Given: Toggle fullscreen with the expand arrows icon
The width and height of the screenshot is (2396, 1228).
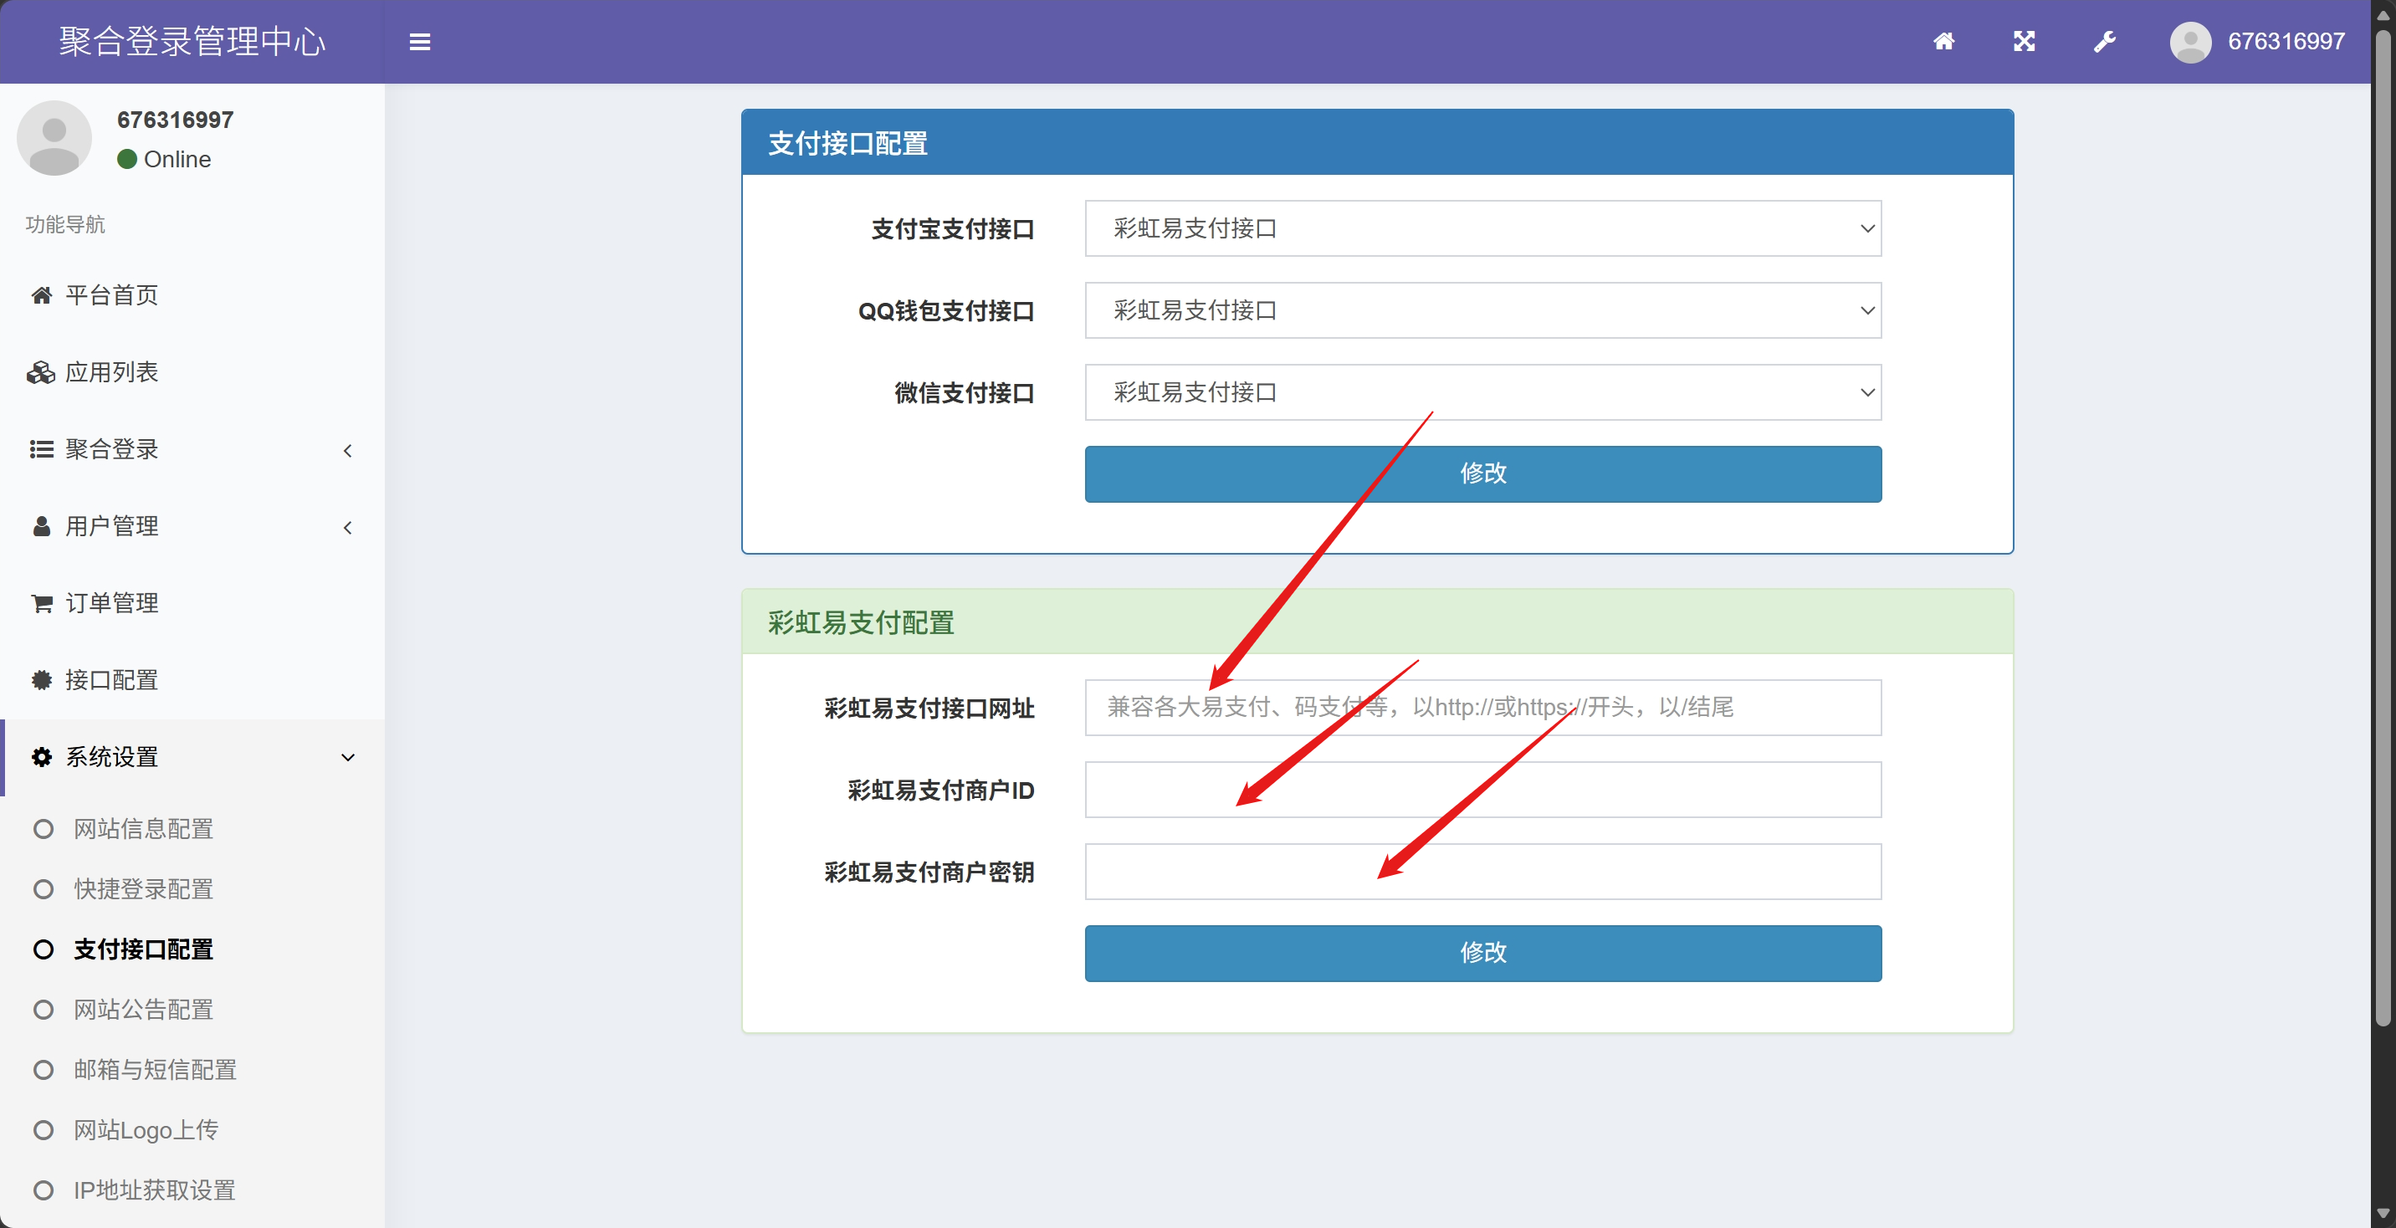Looking at the screenshot, I should 2024,41.
